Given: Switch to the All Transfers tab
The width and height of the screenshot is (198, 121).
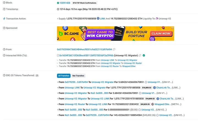Looking at the screenshot, I should click(64, 75).
